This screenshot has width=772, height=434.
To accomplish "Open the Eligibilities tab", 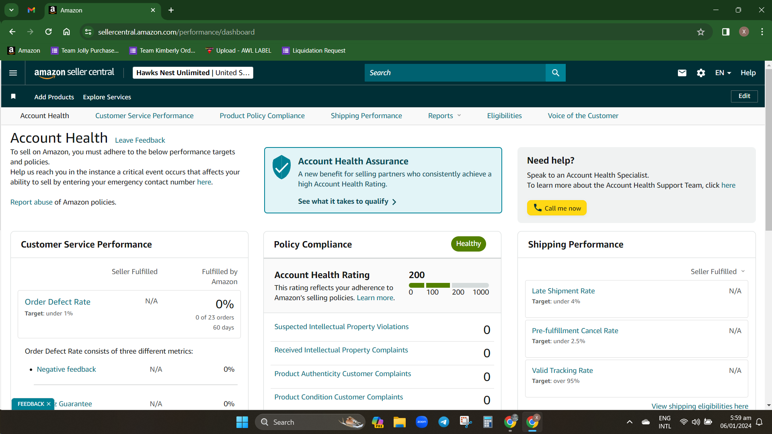I will tap(504, 116).
